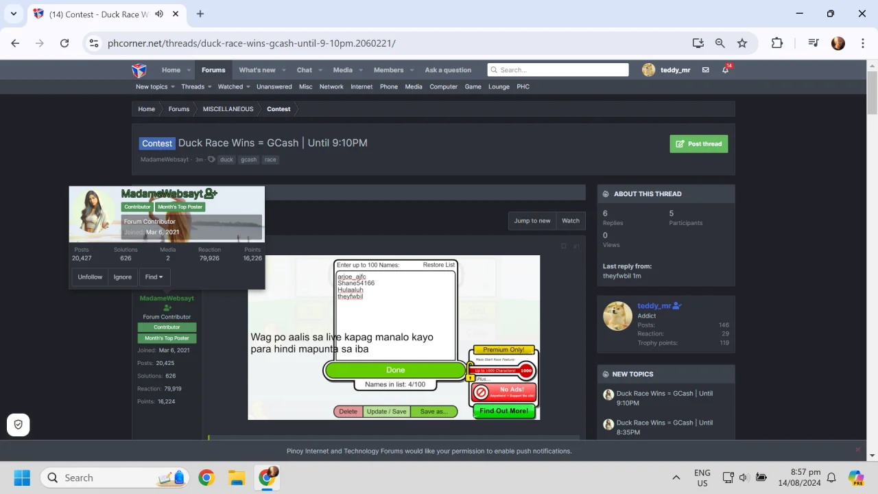The width and height of the screenshot is (878, 494).
Task: Launch File Explorer from the taskbar
Action: (x=237, y=478)
